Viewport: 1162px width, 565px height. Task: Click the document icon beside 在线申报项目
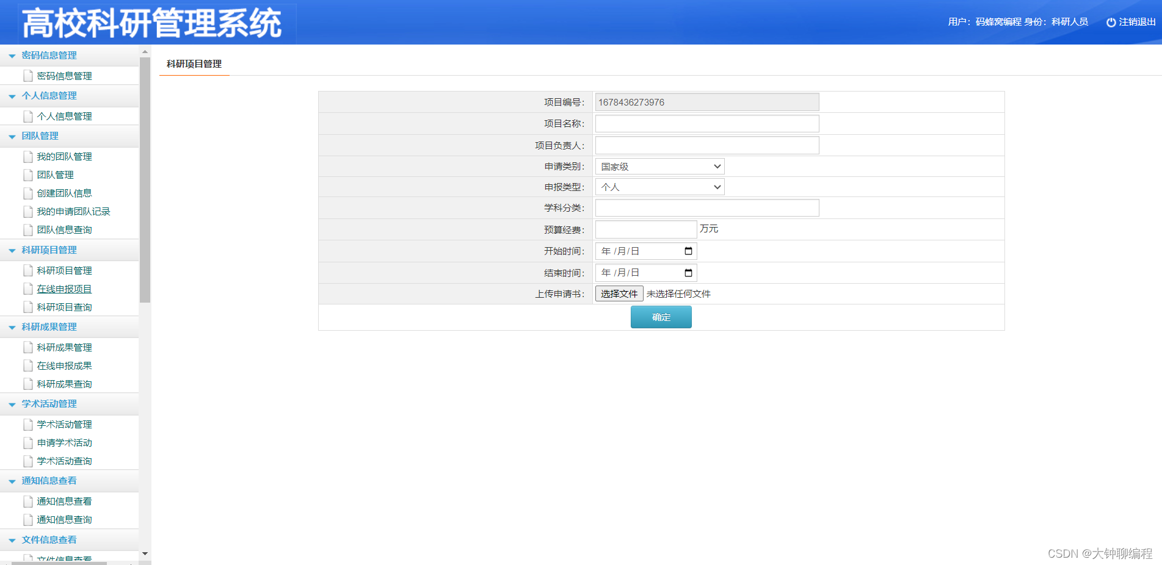click(x=28, y=289)
